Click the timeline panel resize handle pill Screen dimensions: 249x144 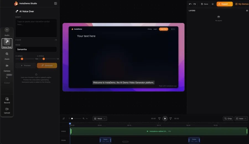[125, 142]
